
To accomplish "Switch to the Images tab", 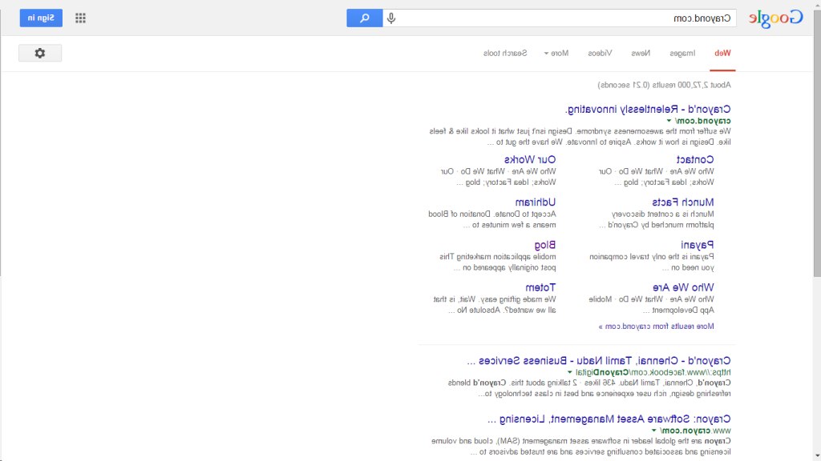I will tap(682, 52).
